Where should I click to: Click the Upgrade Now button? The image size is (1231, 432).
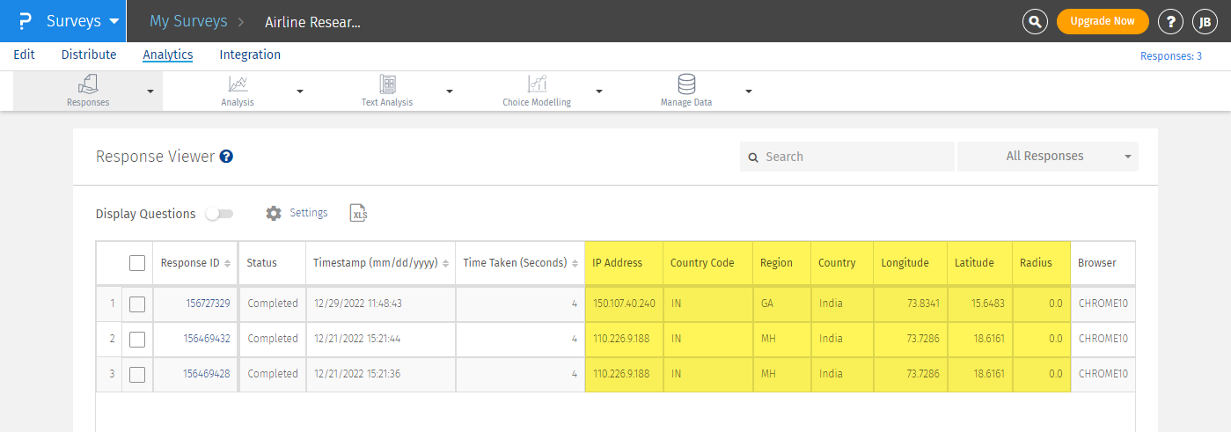click(x=1102, y=21)
